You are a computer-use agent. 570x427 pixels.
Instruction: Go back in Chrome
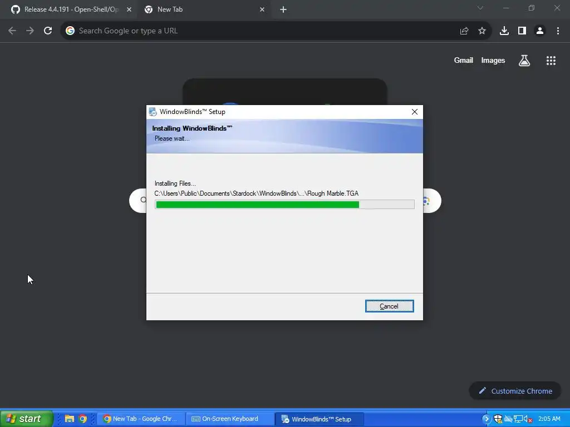coord(12,31)
